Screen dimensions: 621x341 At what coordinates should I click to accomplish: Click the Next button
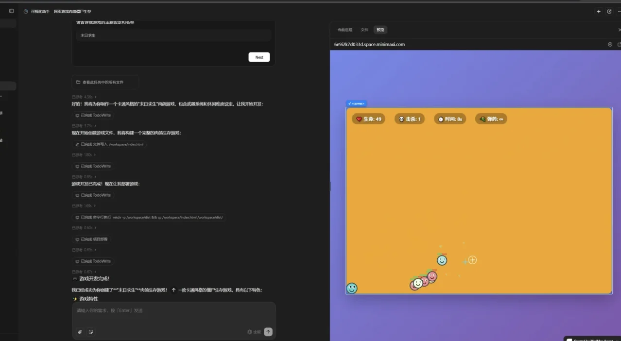(259, 57)
